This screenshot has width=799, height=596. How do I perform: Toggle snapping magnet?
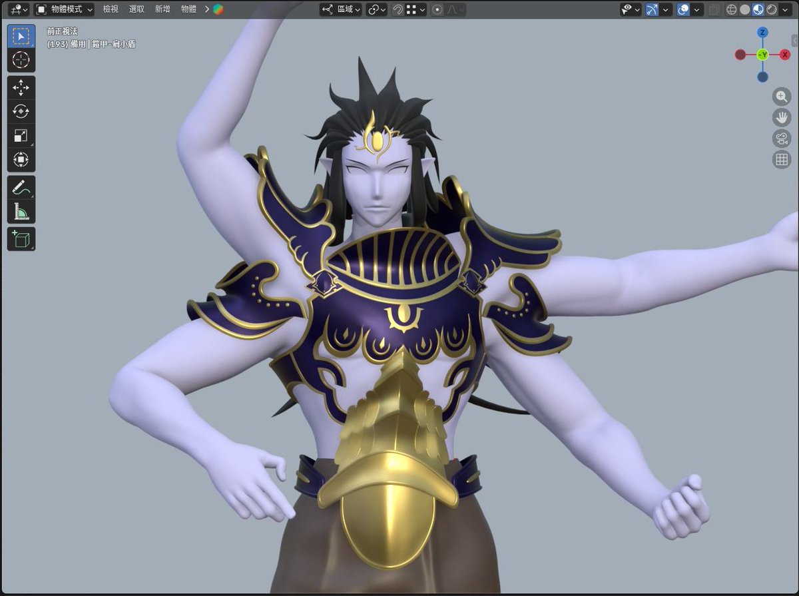[x=397, y=9]
